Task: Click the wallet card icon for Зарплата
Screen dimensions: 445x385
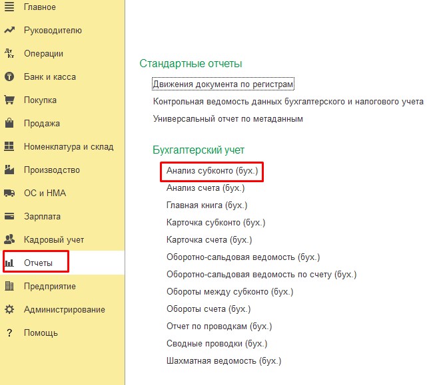Action: 9,216
